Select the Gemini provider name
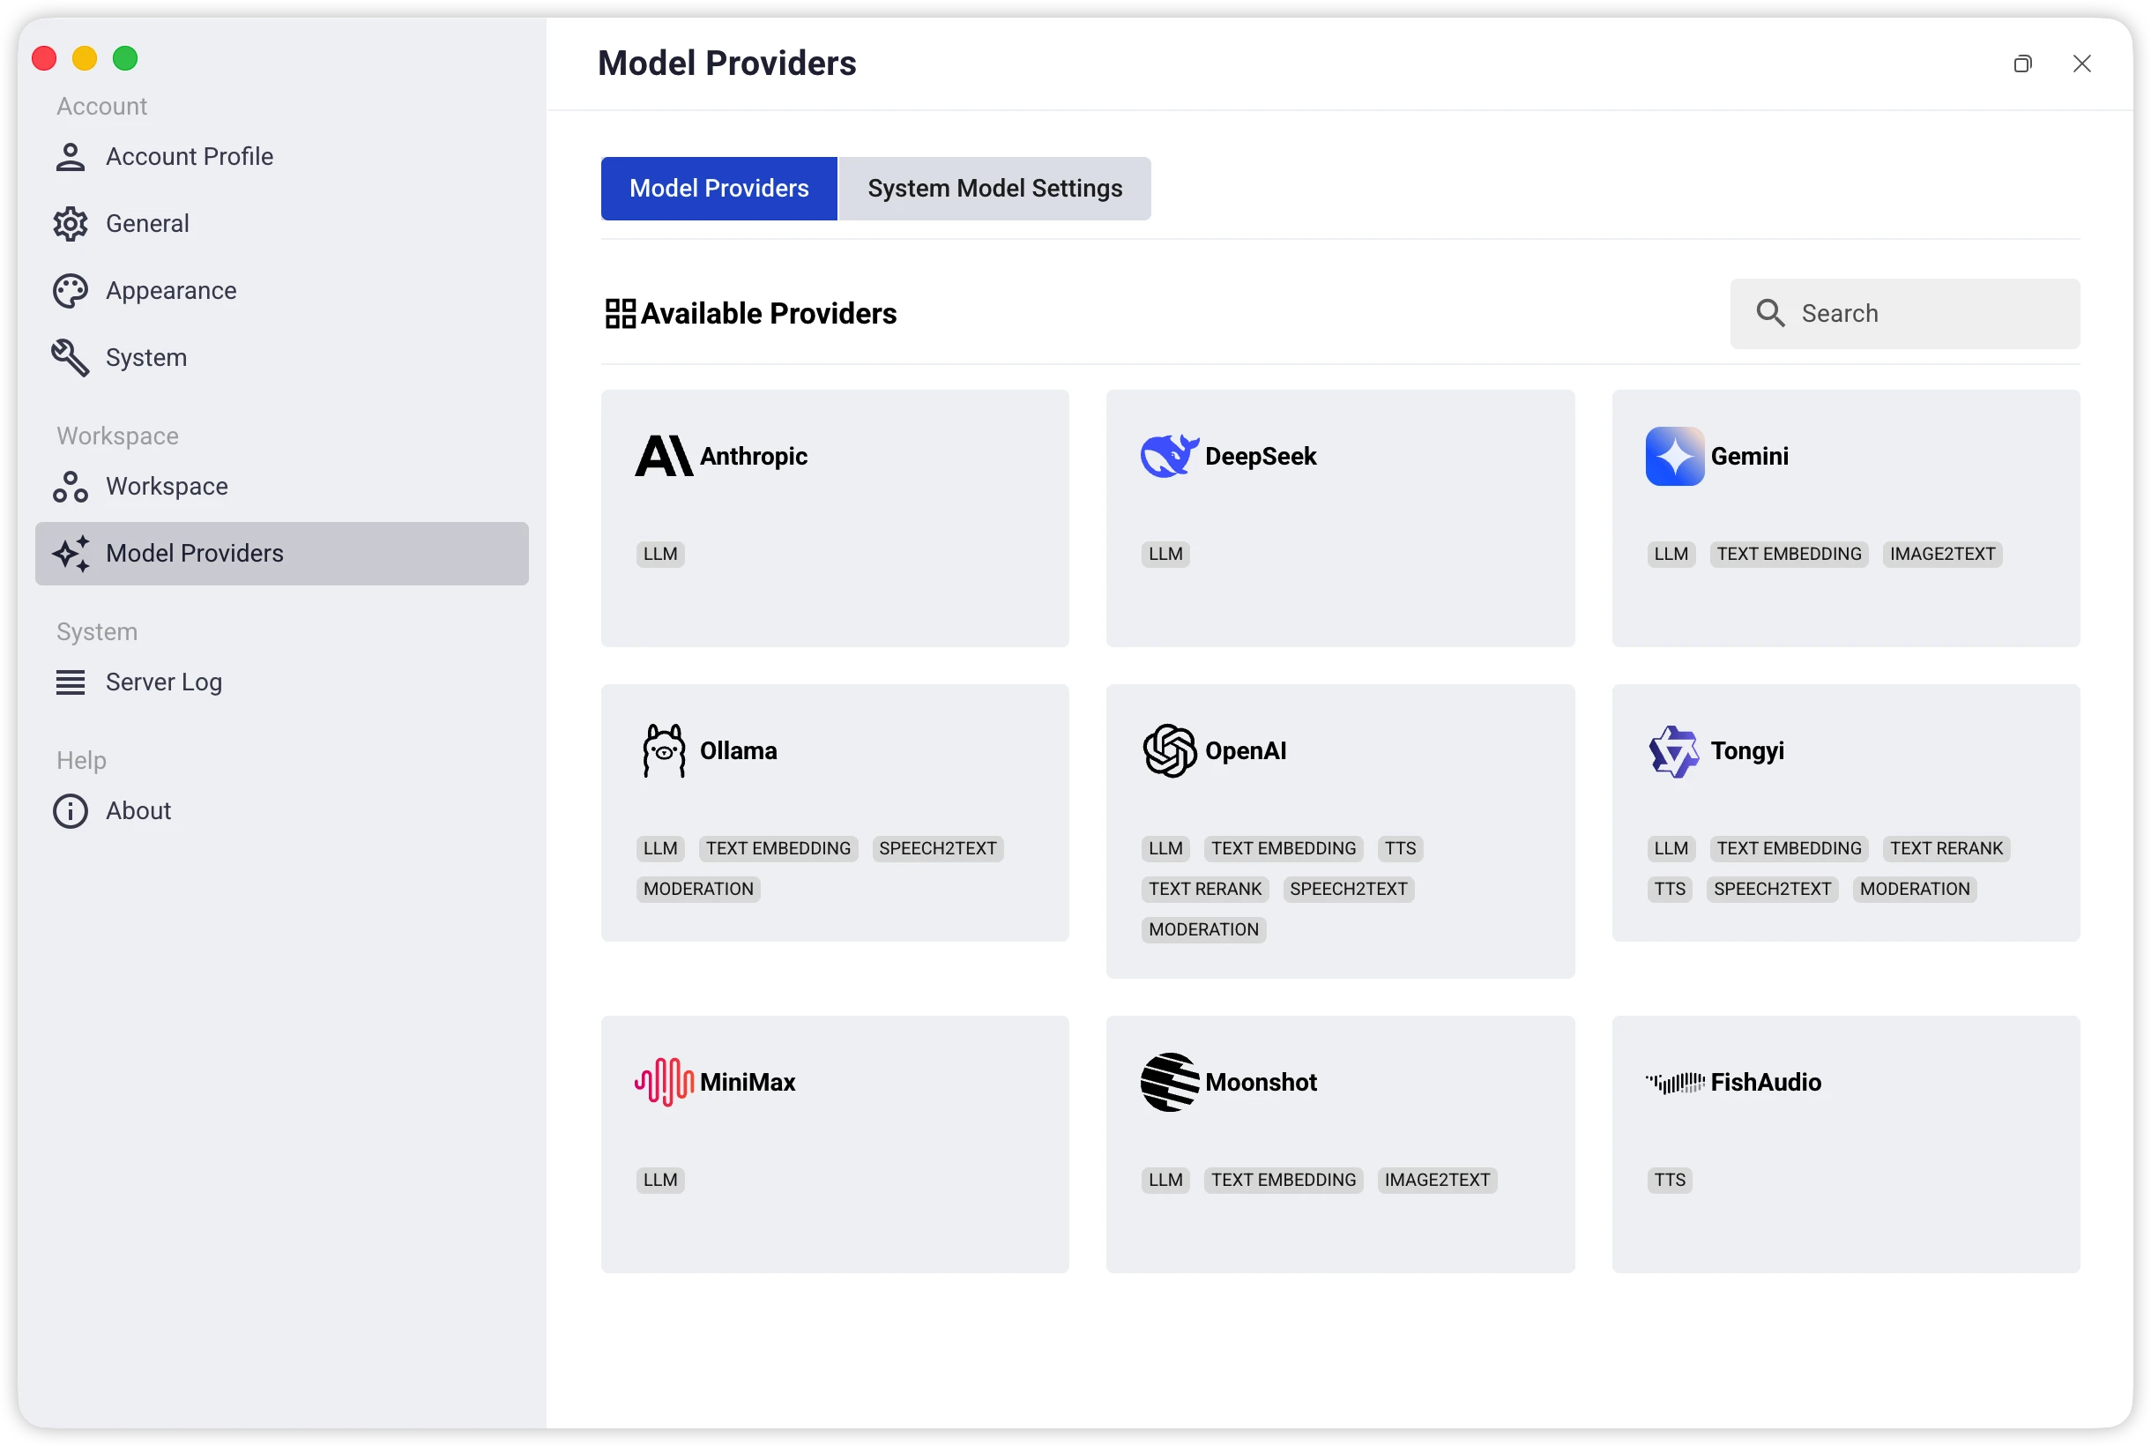 [x=1749, y=457]
